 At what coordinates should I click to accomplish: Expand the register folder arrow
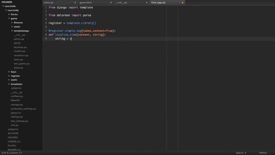[9, 76]
